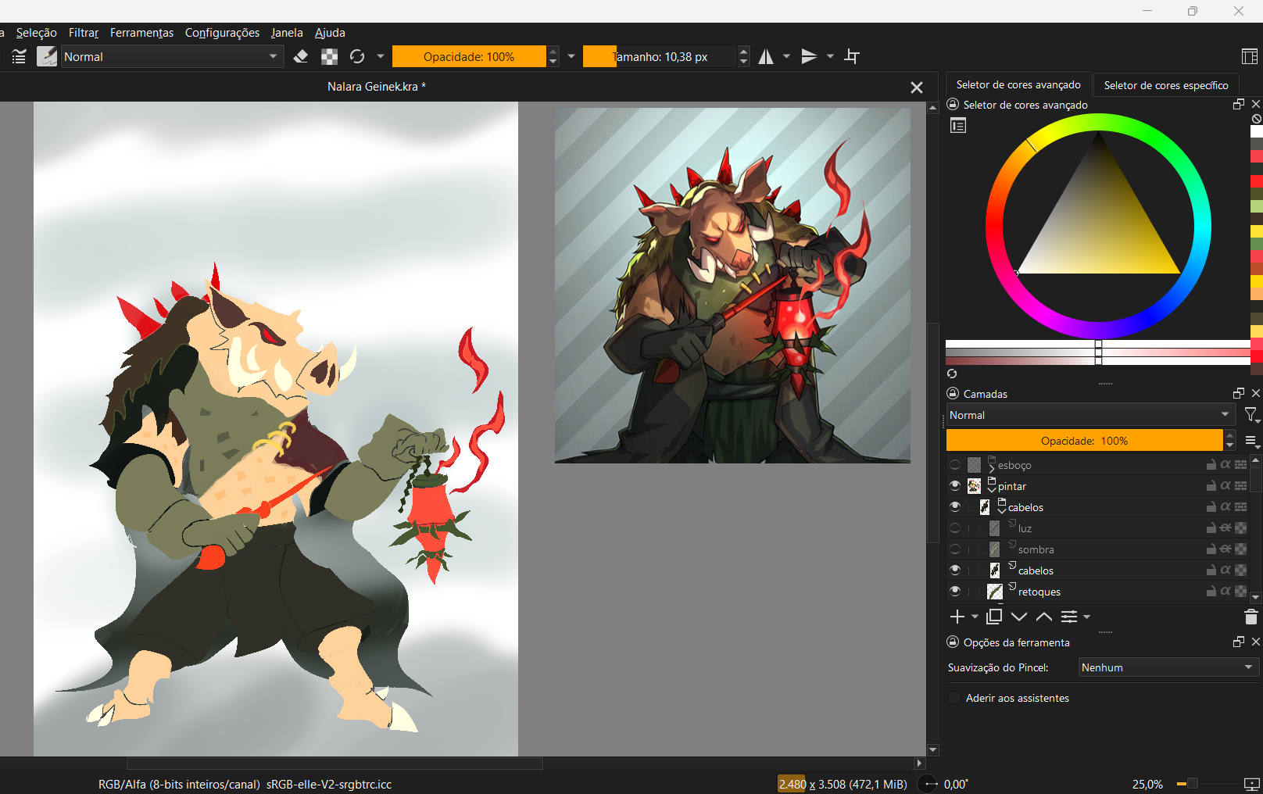This screenshot has width=1263, height=794.
Task: Expand the esboço group layer
Action: pos(992,468)
